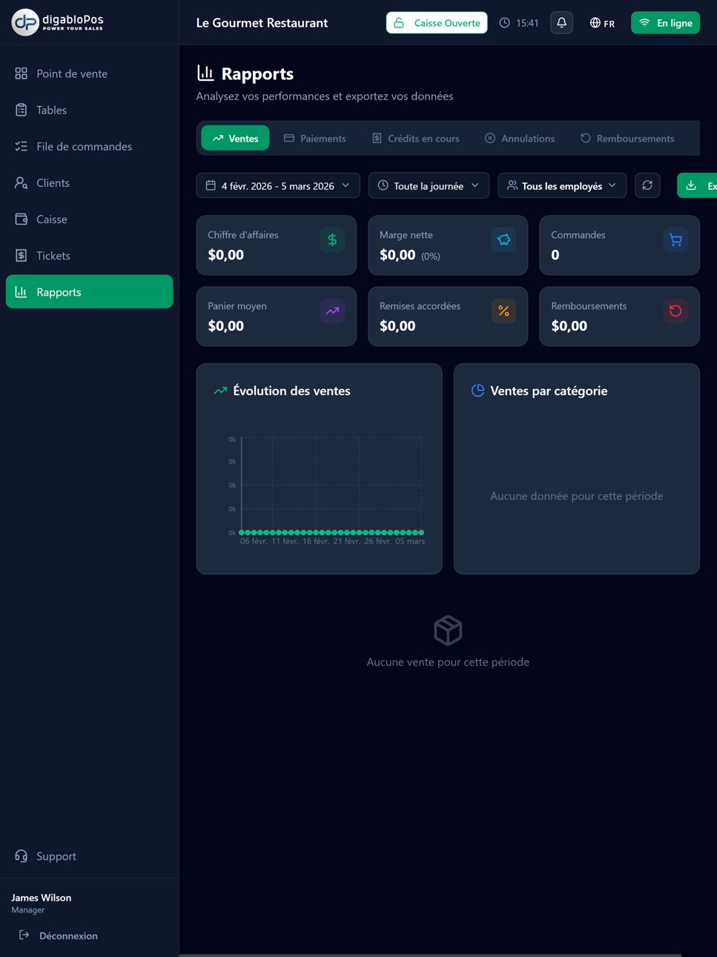This screenshot has width=717, height=957.
Task: Click Évolution des ventes trend icon
Action: (220, 390)
